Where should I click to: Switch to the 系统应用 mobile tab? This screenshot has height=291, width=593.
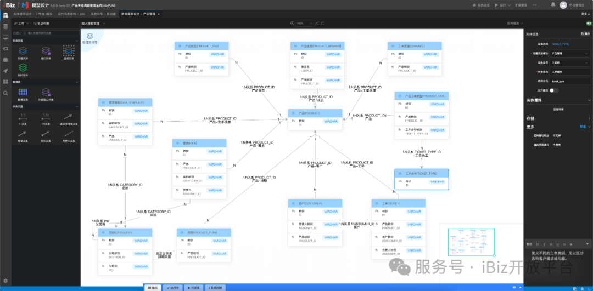click(103, 14)
